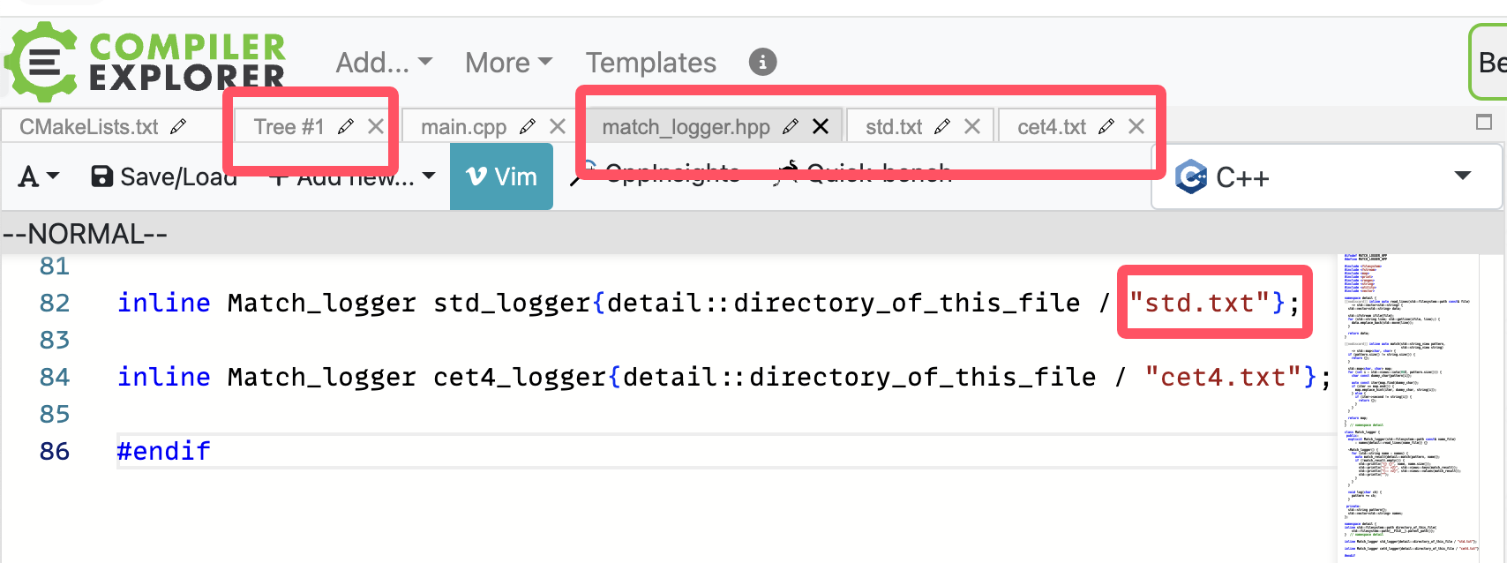Image resolution: width=1507 pixels, height=563 pixels.
Task: Click pencil icon on cet4.txt tab
Action: 1106,127
